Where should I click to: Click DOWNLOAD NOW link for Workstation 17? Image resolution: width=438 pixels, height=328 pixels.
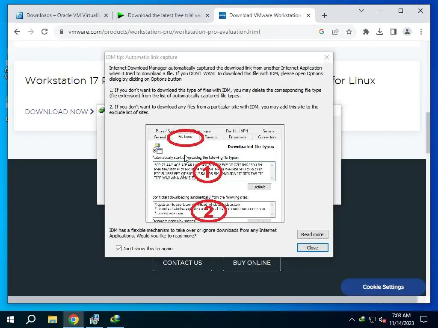tap(59, 112)
